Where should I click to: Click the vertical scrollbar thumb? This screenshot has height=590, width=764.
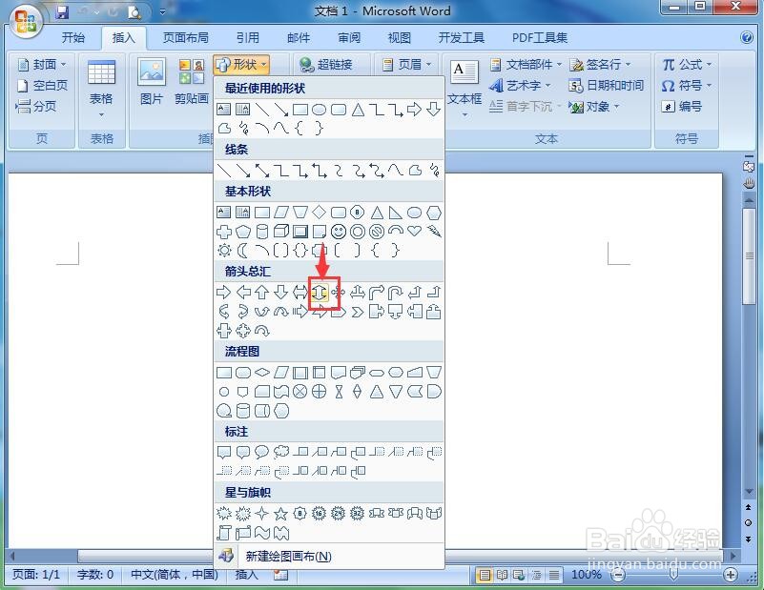click(x=749, y=256)
